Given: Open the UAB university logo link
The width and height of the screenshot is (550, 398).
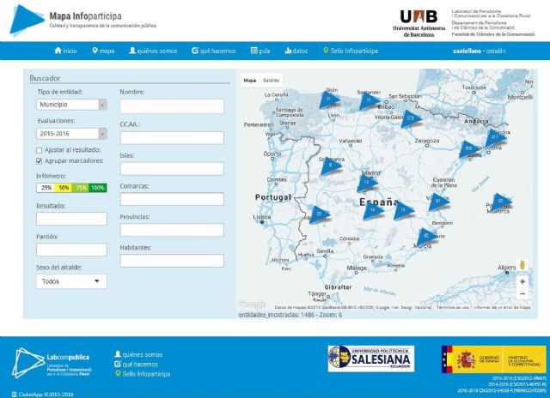Looking at the screenshot, I should [x=419, y=23].
